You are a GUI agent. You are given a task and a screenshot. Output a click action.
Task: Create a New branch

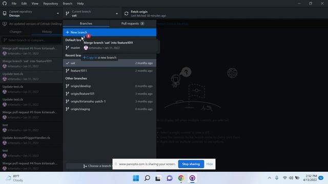click(x=109, y=32)
